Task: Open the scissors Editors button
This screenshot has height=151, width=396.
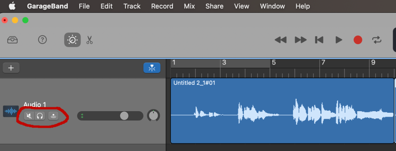Action: pos(89,40)
